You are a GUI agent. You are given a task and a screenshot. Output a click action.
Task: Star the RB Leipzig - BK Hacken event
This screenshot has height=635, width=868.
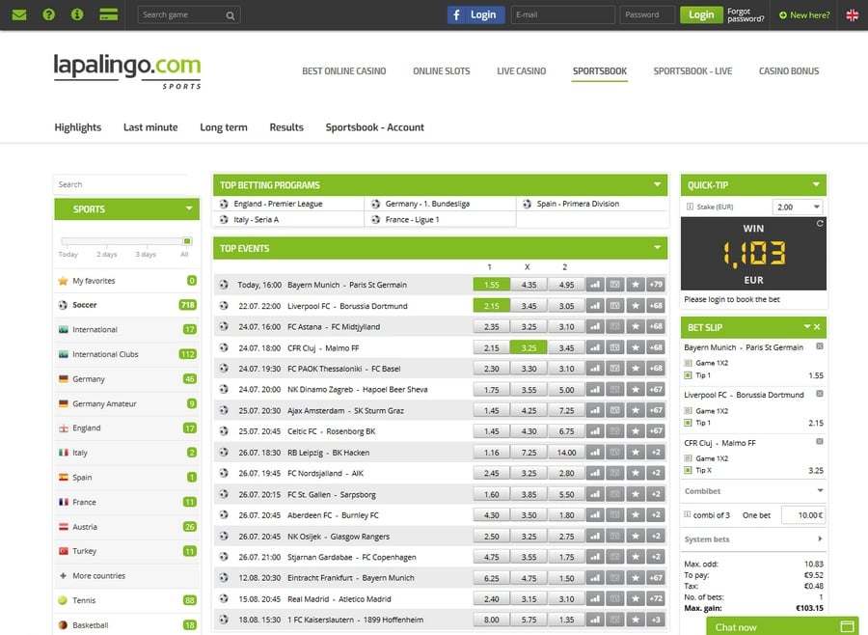click(636, 453)
